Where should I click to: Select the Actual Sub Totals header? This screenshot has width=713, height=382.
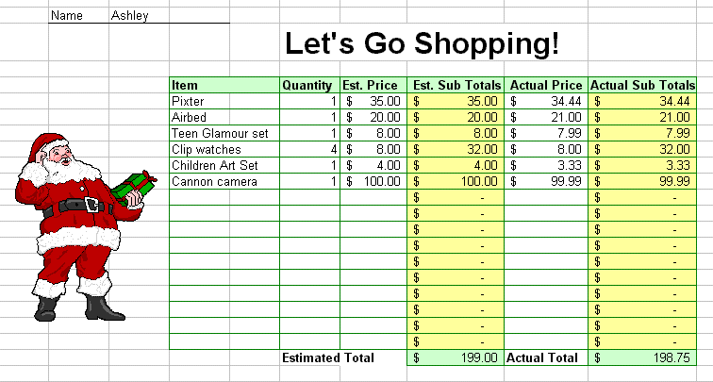[642, 85]
